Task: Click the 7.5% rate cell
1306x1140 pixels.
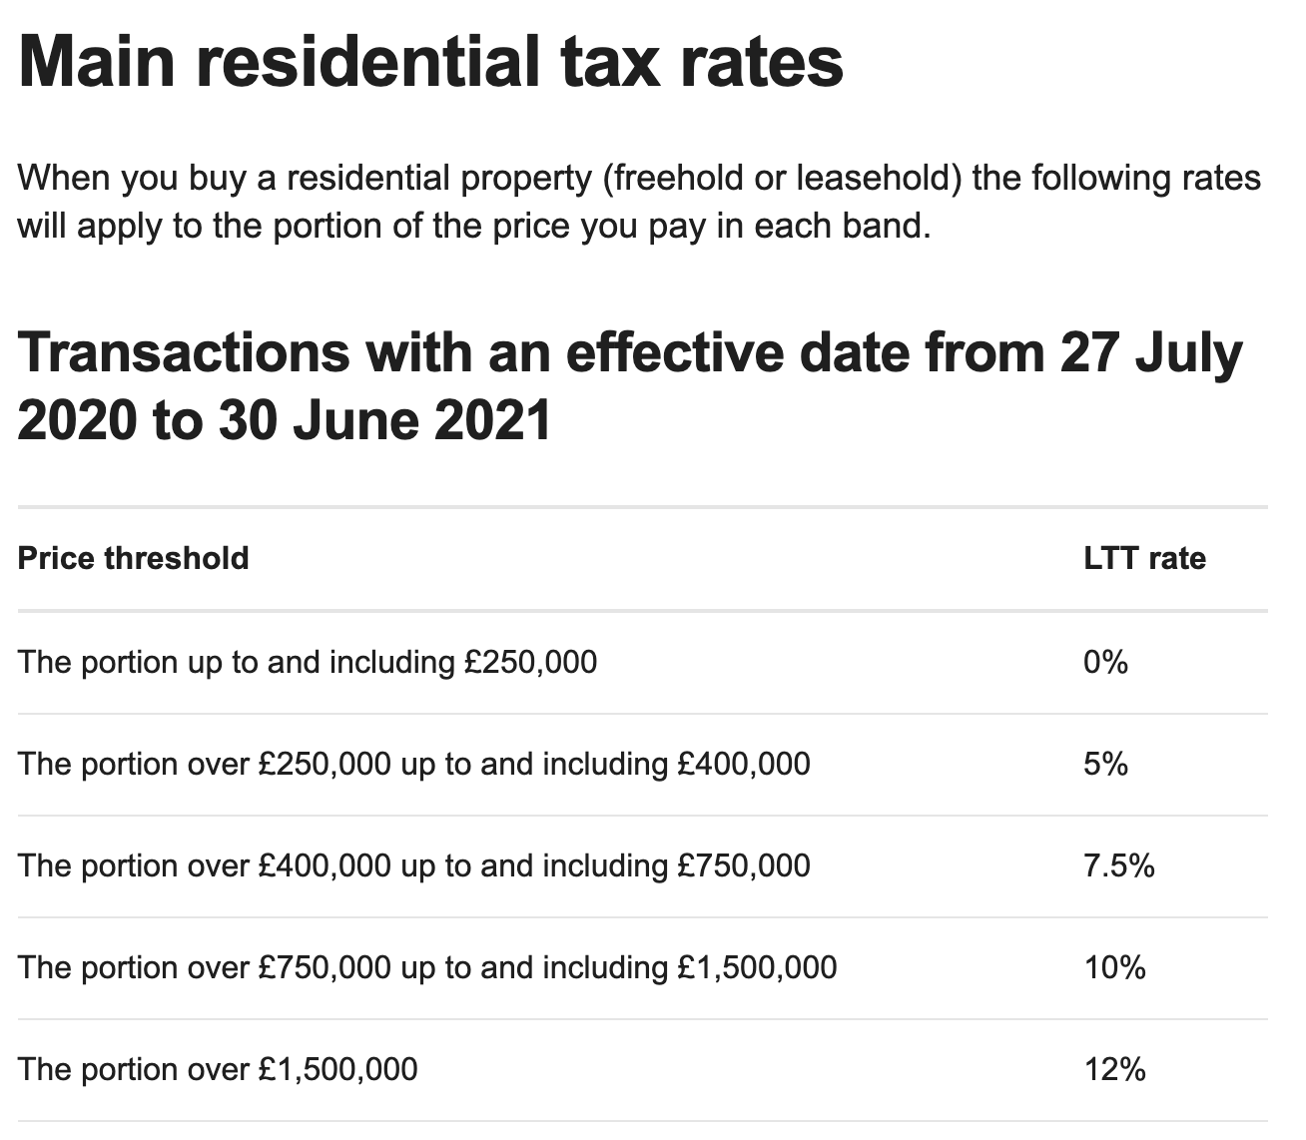Action: pos(1118,865)
